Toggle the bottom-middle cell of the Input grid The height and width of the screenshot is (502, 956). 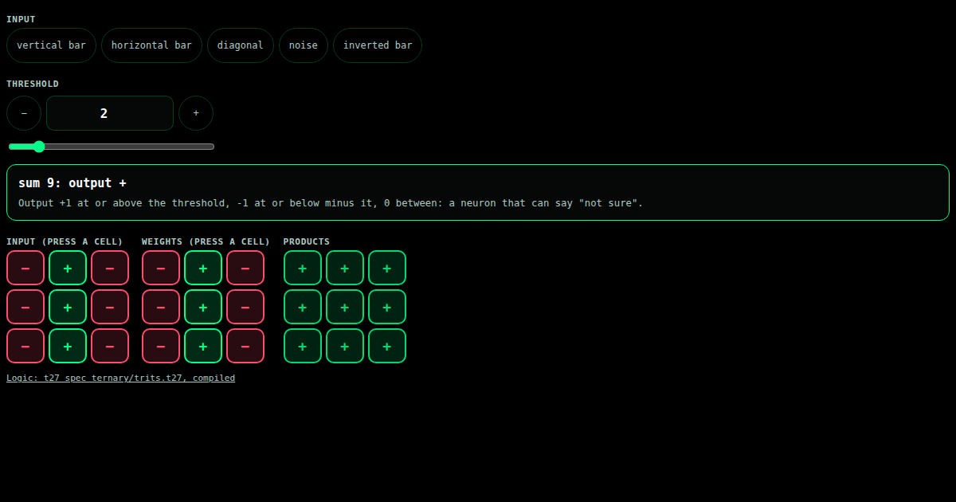pyautogui.click(x=68, y=346)
